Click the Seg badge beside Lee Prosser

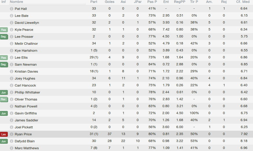tap(4, 37)
